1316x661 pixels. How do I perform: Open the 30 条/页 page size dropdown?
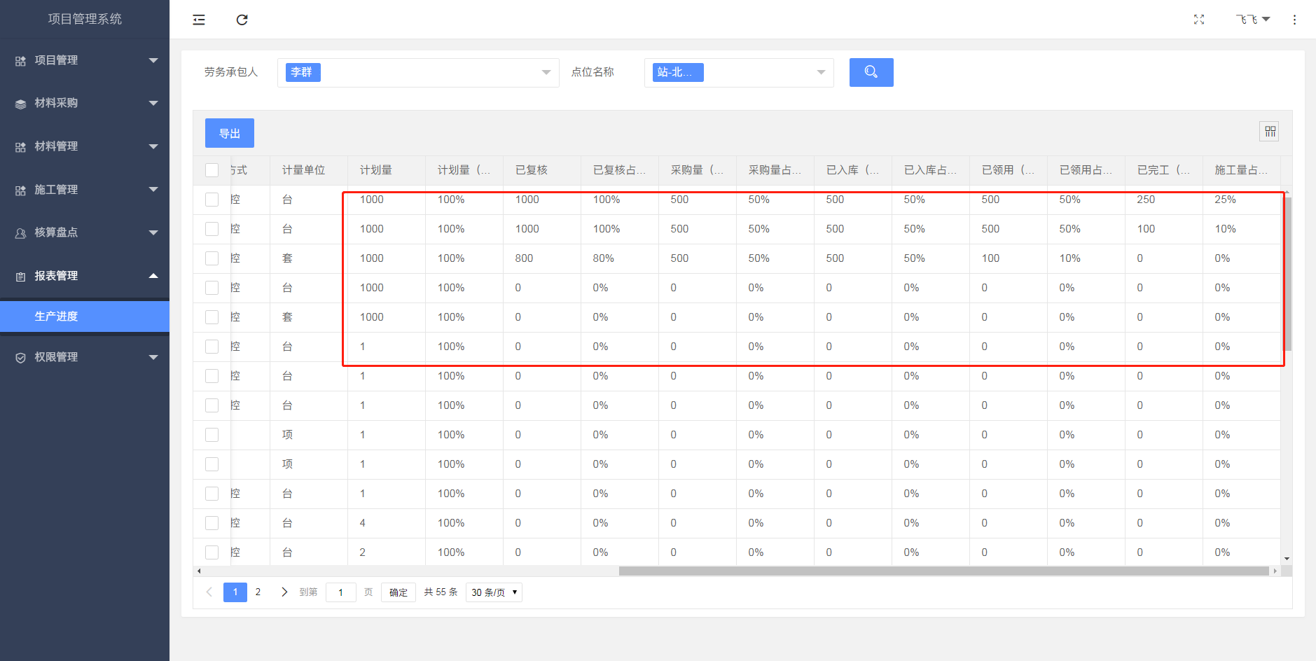[x=494, y=592]
